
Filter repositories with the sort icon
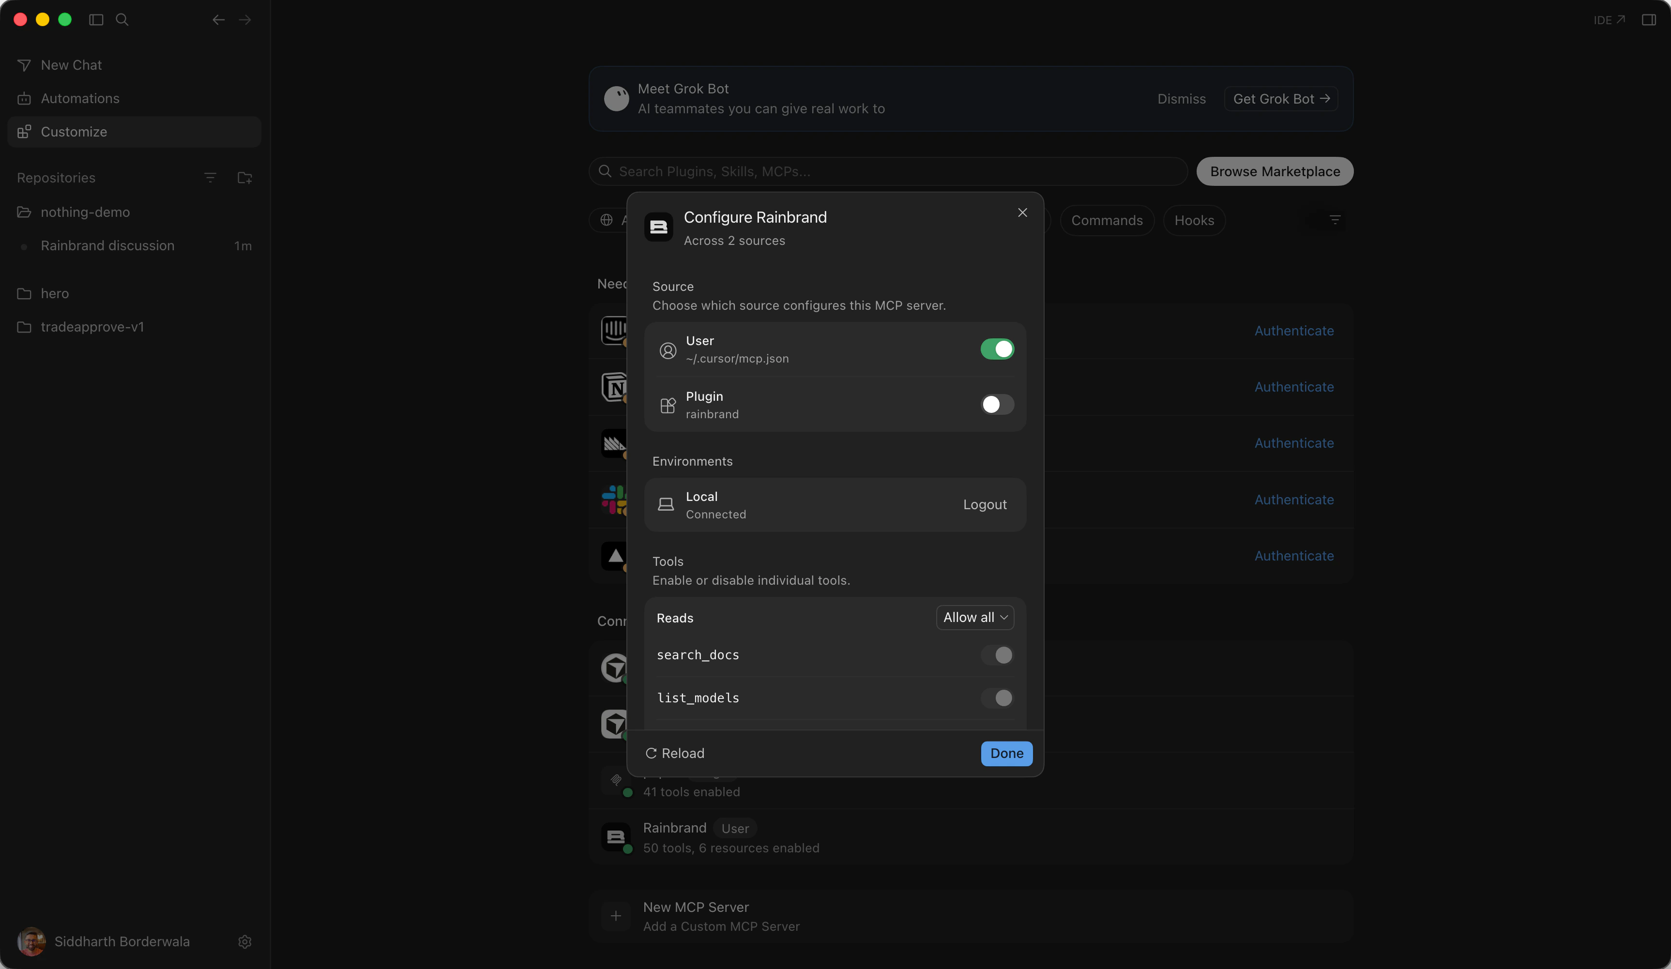point(210,178)
